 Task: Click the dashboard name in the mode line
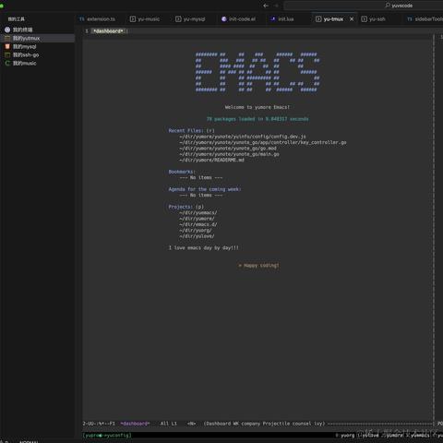click(135, 424)
